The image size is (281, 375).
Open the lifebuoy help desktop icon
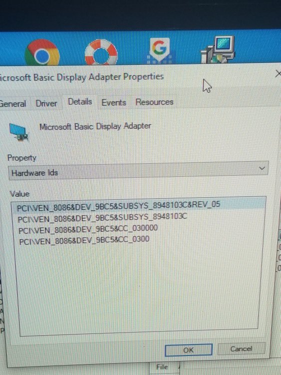click(x=101, y=52)
